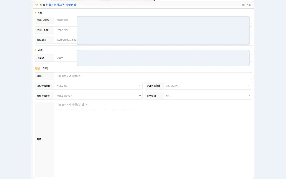Open the 상담분류(중) dropdown
Image resolution: width=286 pixels, height=179 pixels.
(208, 86)
